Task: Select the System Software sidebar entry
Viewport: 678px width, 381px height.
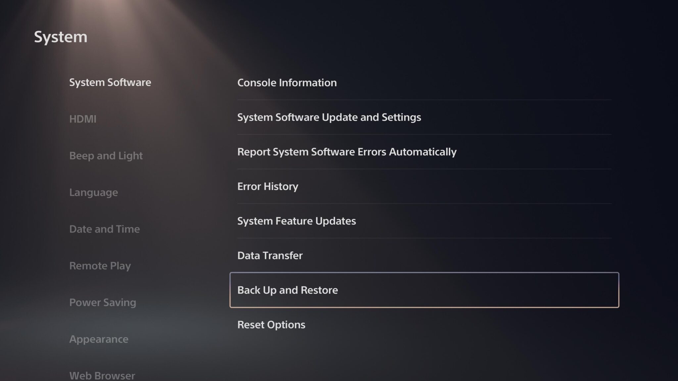Action: coord(110,82)
